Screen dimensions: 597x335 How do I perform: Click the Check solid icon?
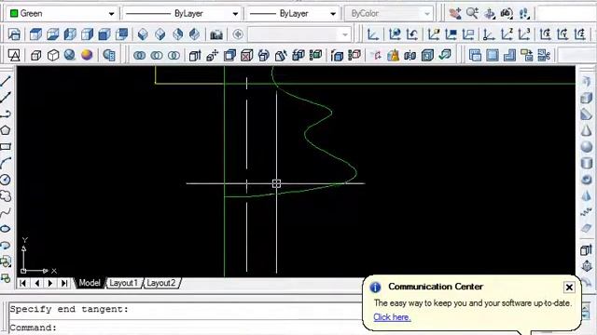(x=444, y=56)
